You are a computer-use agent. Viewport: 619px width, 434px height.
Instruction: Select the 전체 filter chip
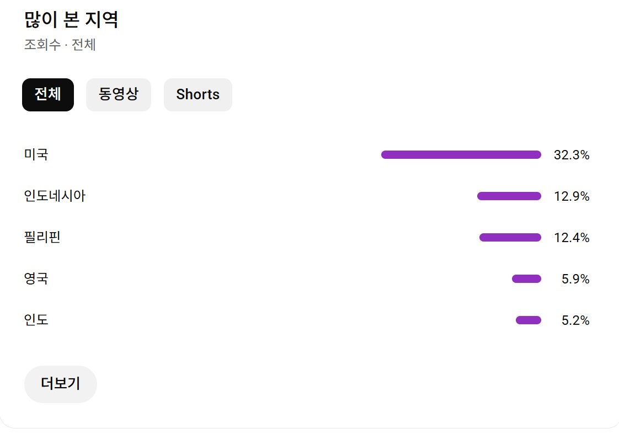click(48, 95)
